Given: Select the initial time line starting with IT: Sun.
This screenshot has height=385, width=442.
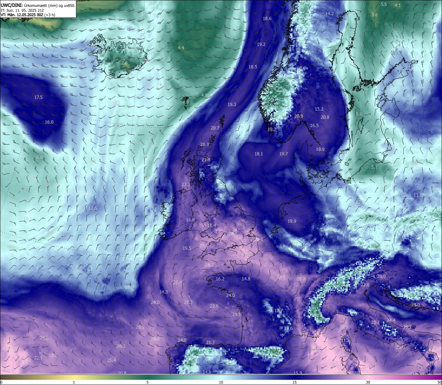Looking at the screenshot, I should (22, 10).
